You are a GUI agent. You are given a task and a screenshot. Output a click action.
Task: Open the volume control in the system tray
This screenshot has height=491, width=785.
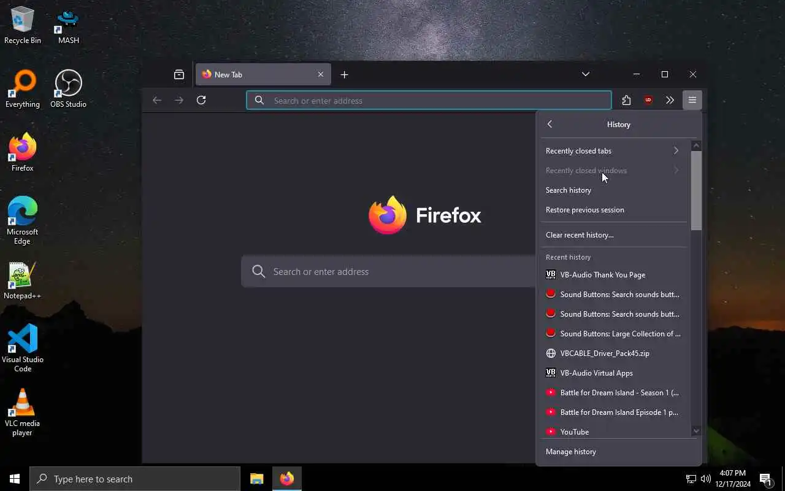coord(706,479)
